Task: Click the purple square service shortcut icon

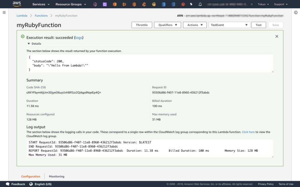Action: [x=104, y=4]
